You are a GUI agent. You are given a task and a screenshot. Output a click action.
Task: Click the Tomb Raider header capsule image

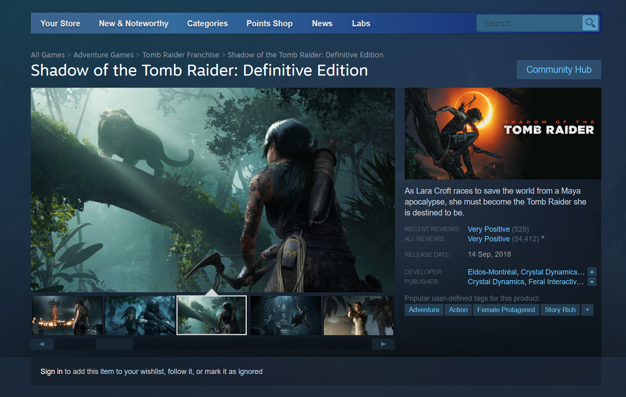(x=503, y=133)
